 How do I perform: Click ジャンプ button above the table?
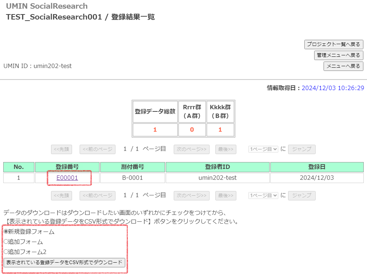pos(301,149)
